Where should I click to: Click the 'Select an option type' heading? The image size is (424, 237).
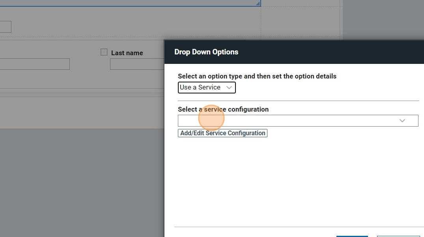pyautogui.click(x=257, y=76)
